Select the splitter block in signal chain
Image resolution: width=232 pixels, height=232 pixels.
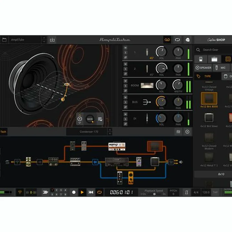(40, 162)
